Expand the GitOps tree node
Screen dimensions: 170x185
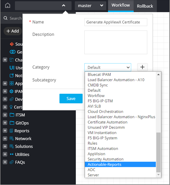click(x=5, y=123)
